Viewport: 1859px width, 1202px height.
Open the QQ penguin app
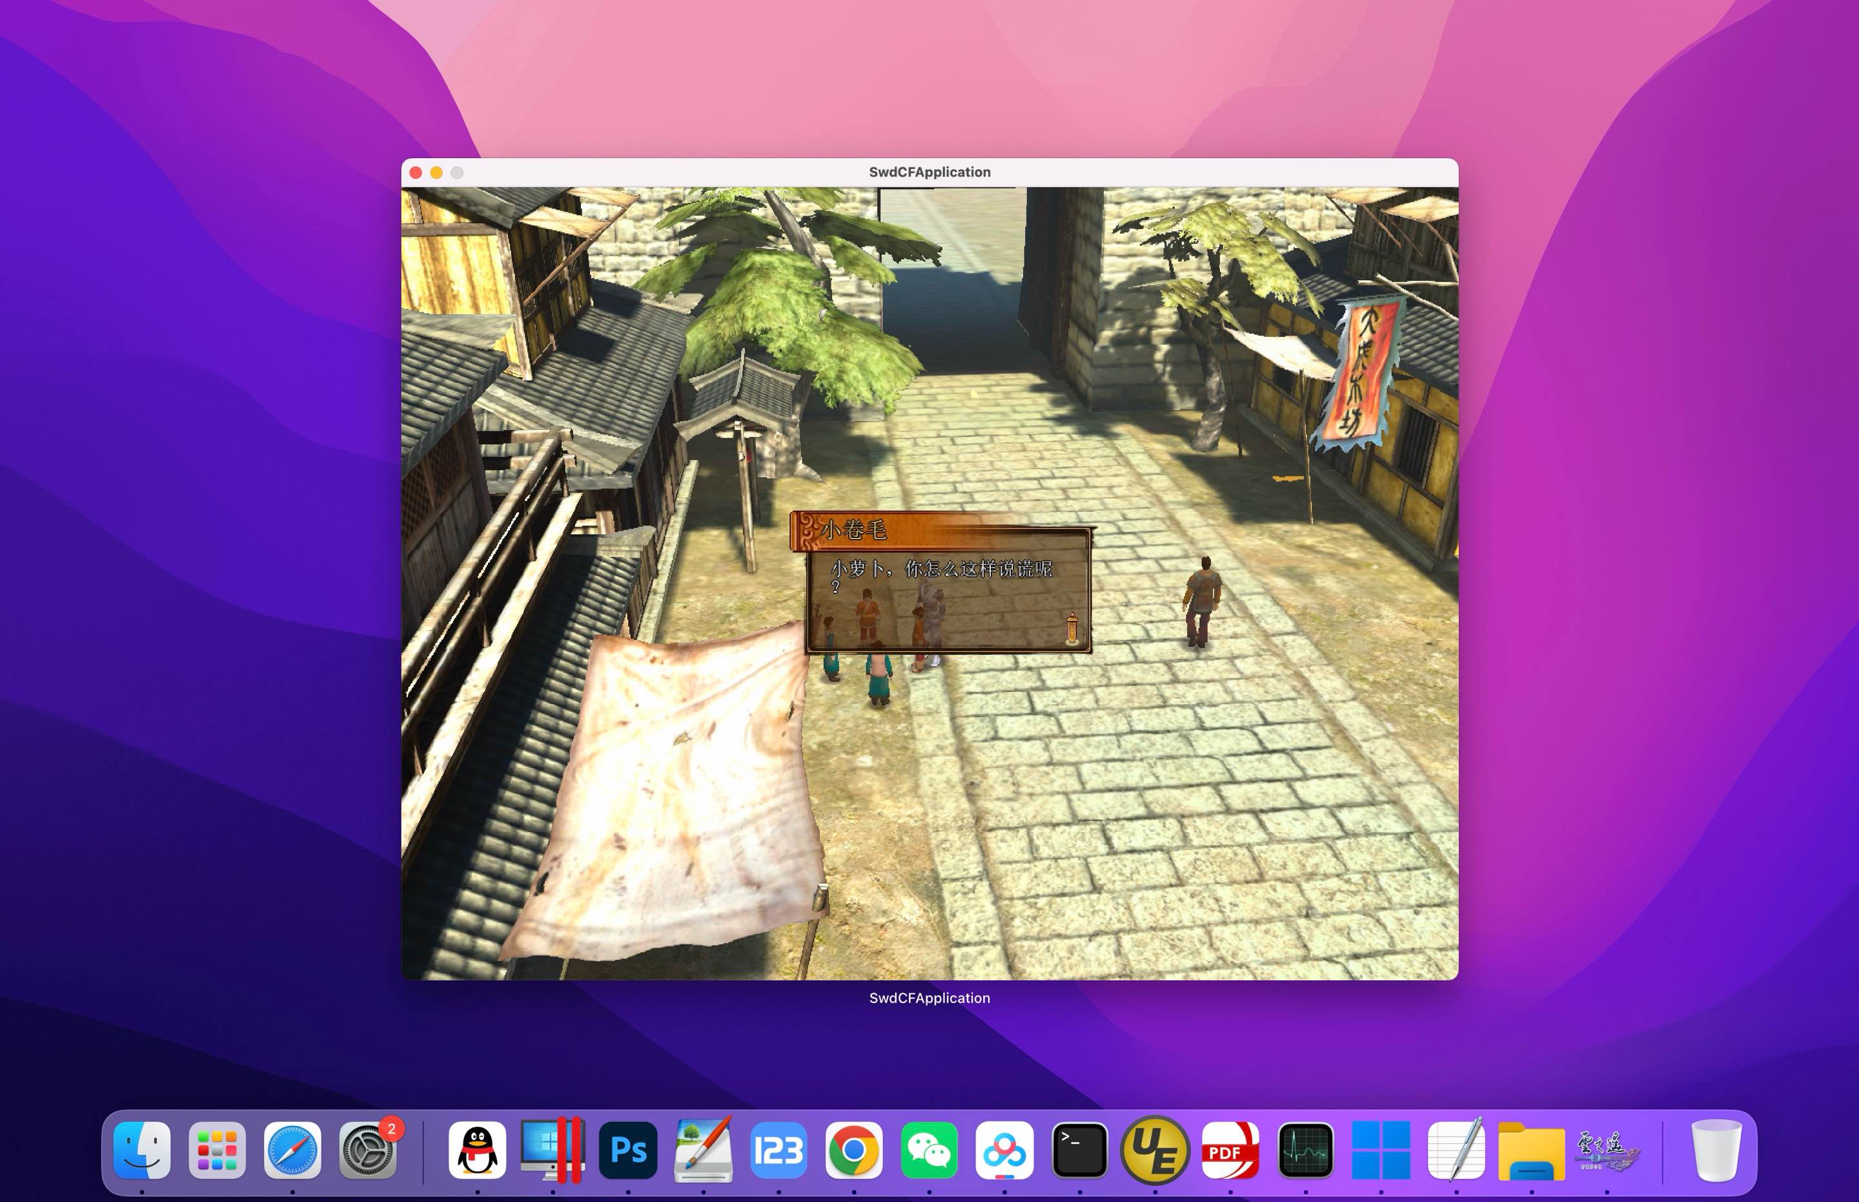click(x=478, y=1150)
